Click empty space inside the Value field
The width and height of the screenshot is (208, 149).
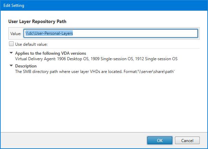138,33
